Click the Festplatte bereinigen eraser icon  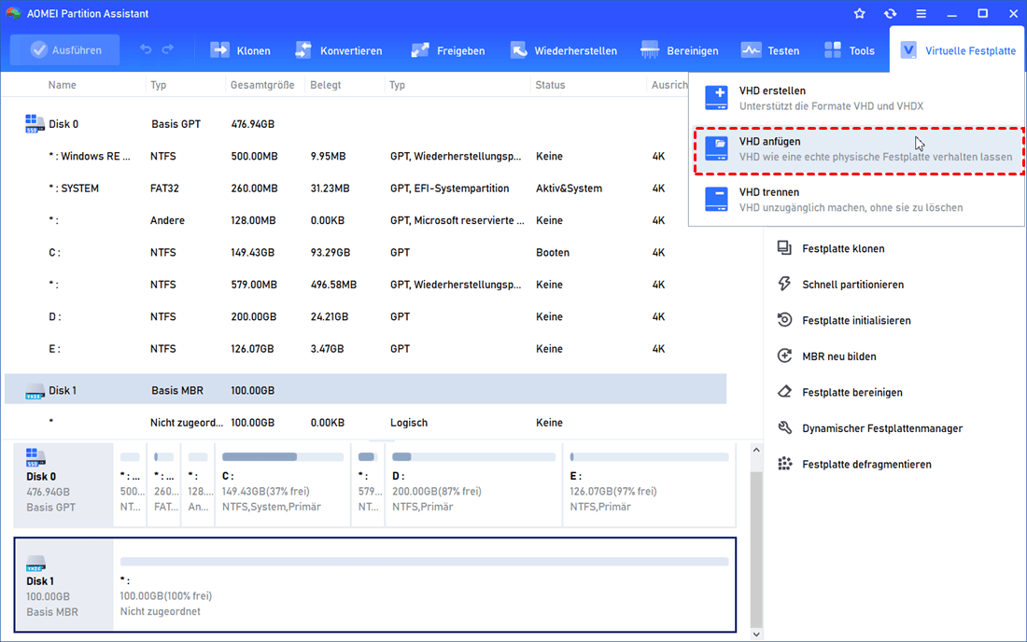pos(785,392)
